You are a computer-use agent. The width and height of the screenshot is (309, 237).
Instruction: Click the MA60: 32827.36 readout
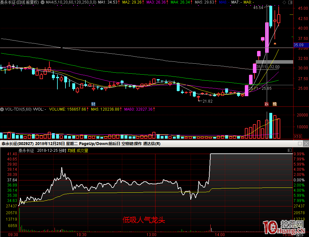pyautogui.click(x=138, y=109)
